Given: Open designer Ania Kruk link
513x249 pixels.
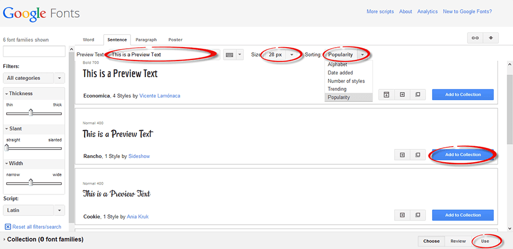Looking at the screenshot, I should (138, 217).
